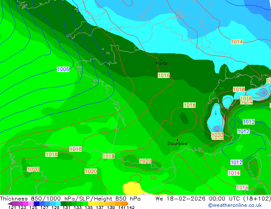Click legend value 133

coord(77,207)
